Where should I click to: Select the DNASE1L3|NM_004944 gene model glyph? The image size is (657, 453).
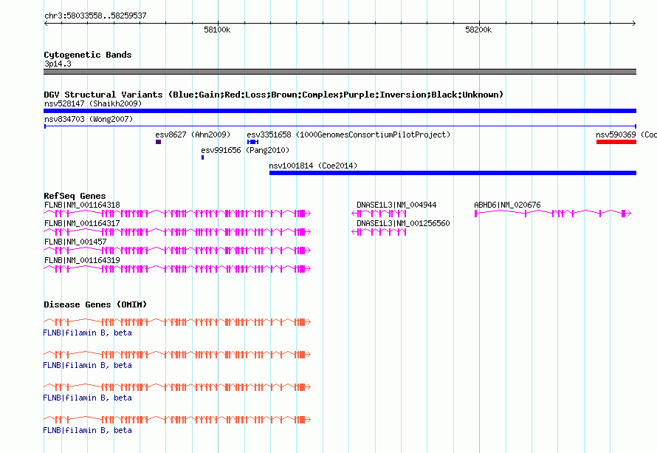(x=379, y=214)
